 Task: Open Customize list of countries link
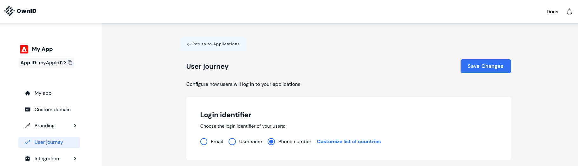click(349, 142)
